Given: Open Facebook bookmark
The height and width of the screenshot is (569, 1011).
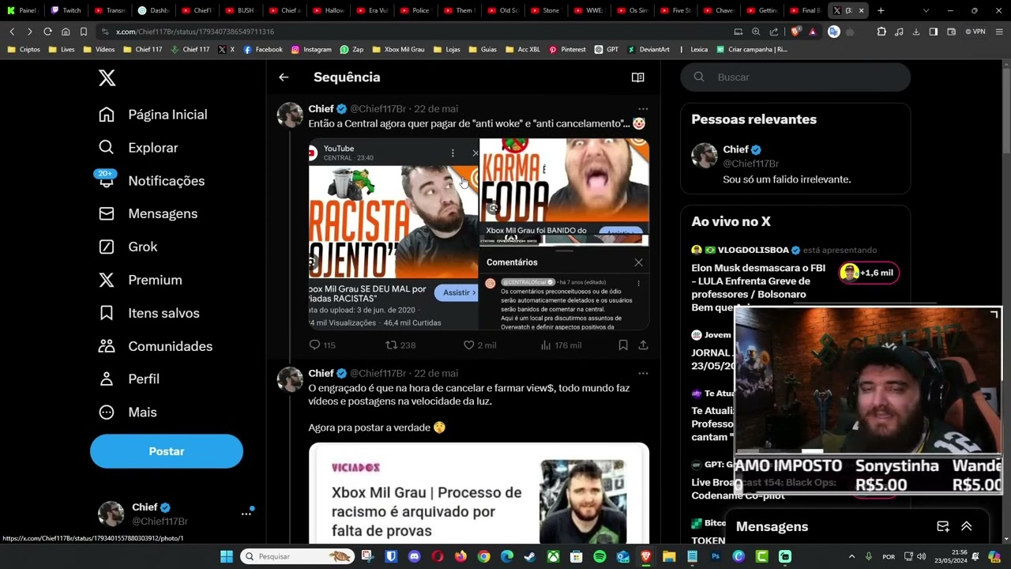Looking at the screenshot, I should pos(263,49).
